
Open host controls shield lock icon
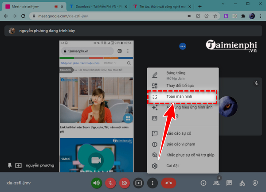[255, 183]
